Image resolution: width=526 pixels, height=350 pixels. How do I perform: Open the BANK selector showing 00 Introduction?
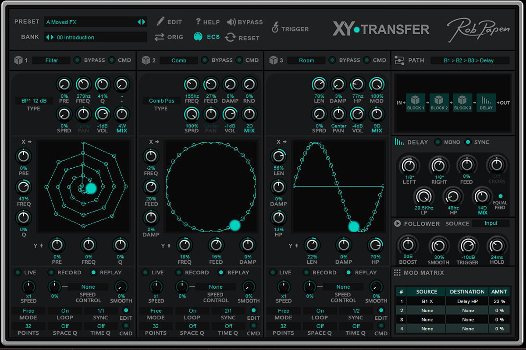[x=96, y=37]
